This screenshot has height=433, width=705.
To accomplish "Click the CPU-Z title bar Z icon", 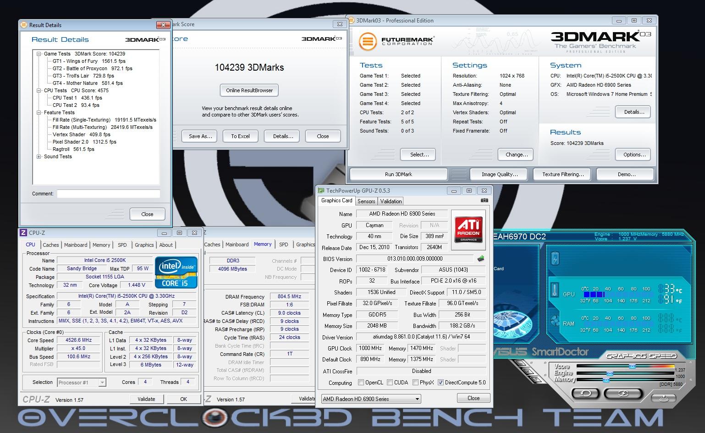I will point(23,233).
